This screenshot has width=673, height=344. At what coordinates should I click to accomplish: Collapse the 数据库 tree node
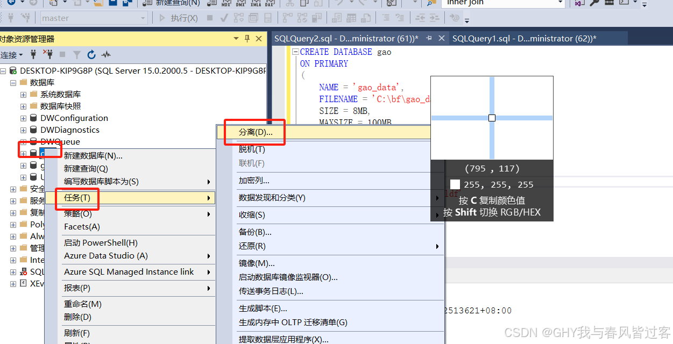pyautogui.click(x=13, y=83)
